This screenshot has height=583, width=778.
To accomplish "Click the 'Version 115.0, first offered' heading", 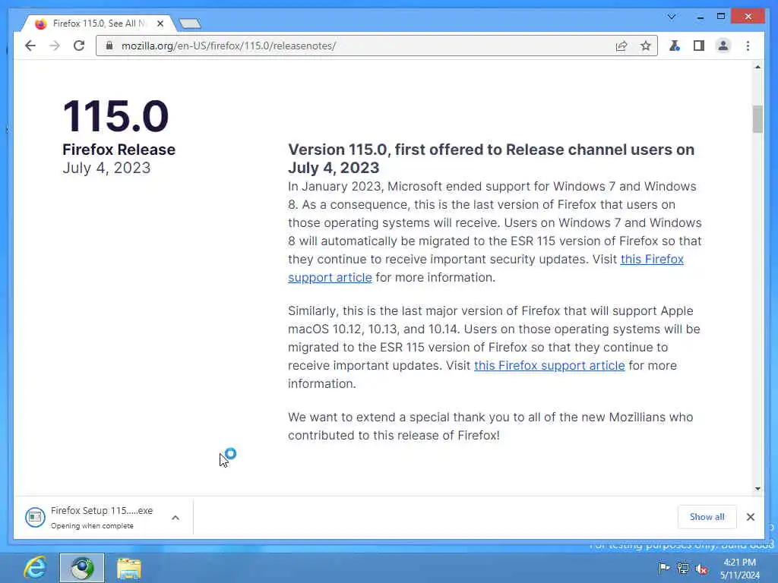I will point(492,159).
